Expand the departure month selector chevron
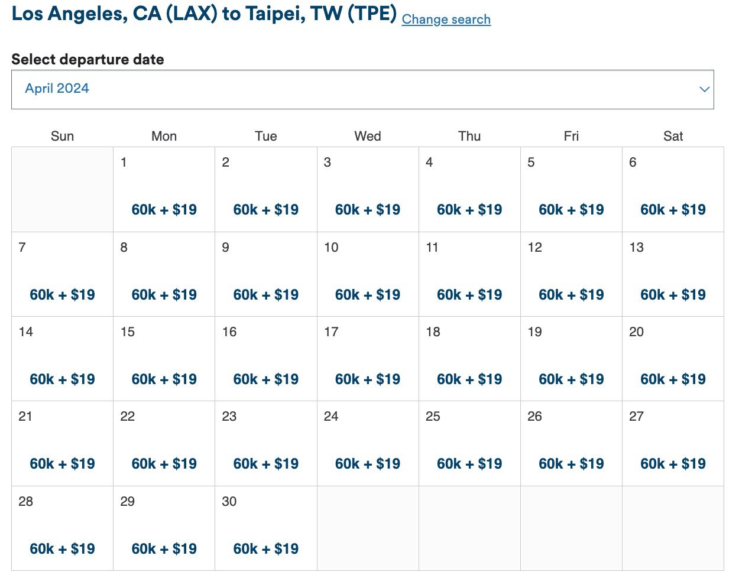The width and height of the screenshot is (739, 585). click(x=704, y=89)
